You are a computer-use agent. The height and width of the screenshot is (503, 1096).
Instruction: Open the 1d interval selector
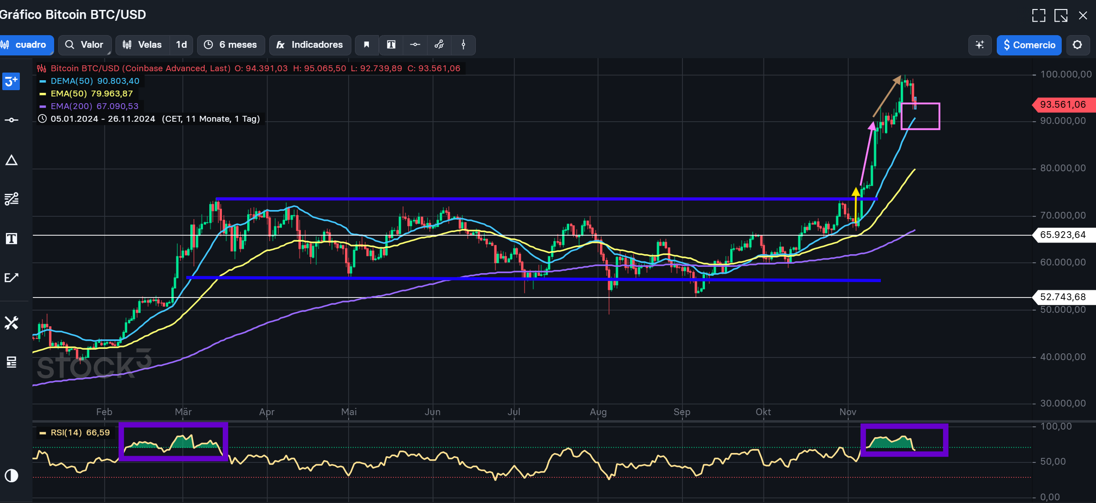[181, 45]
